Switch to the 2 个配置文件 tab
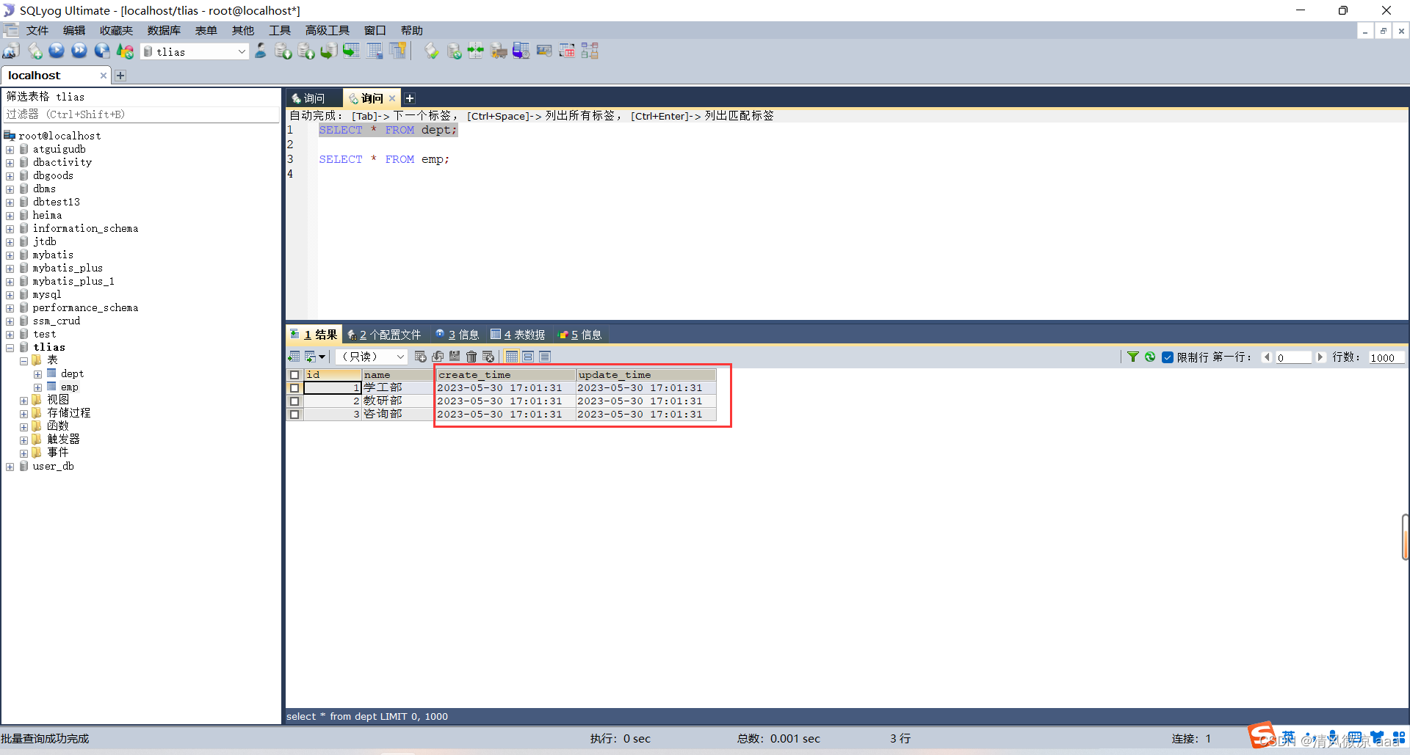Screen dimensions: 1410x755 tap(384, 335)
